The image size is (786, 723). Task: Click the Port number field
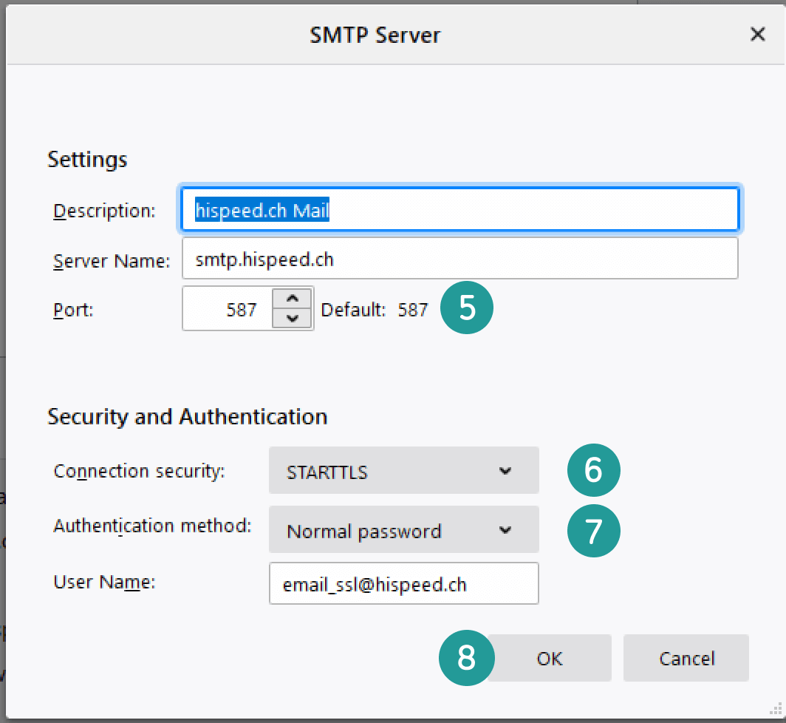(227, 308)
